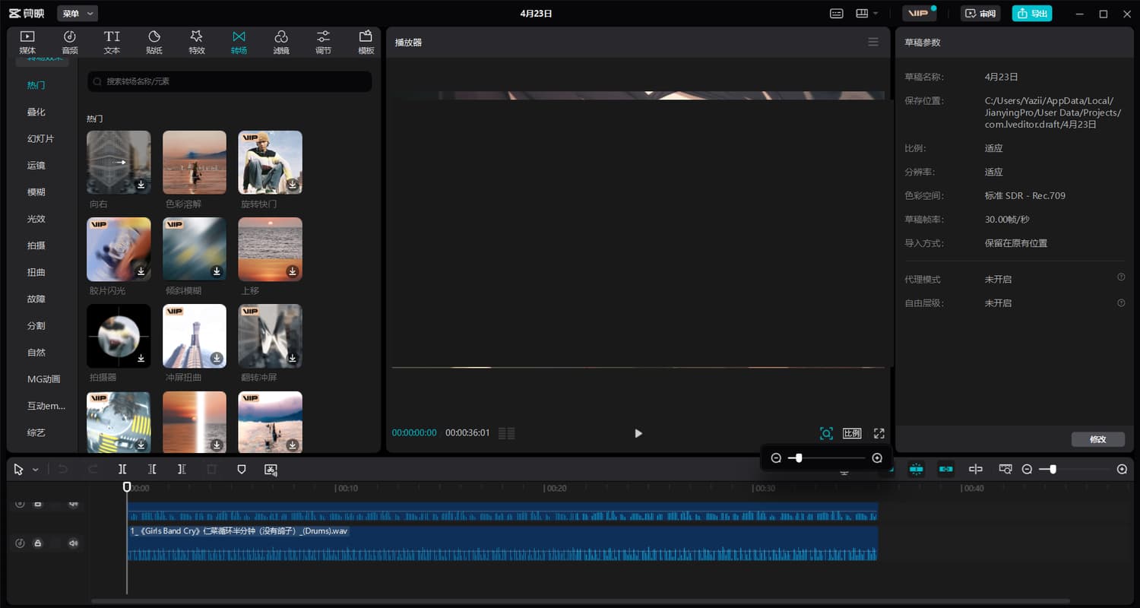
Task: Click the 导出 export button
Action: (x=1032, y=14)
